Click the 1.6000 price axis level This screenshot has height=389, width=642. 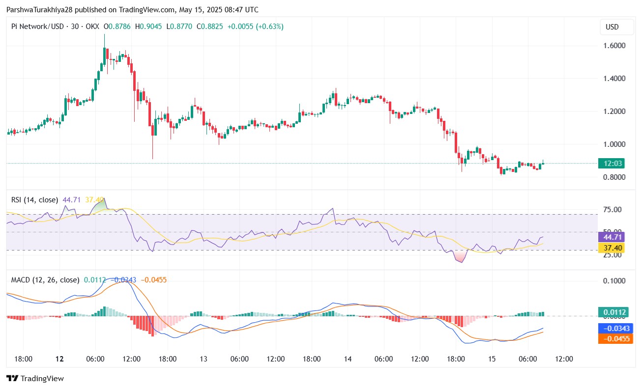tap(614, 46)
